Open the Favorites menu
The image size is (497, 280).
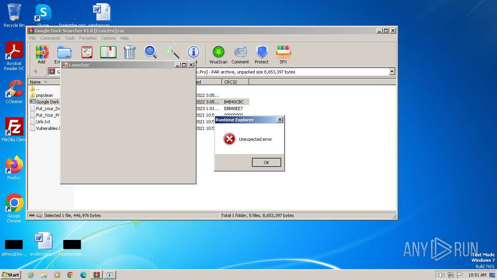88,38
